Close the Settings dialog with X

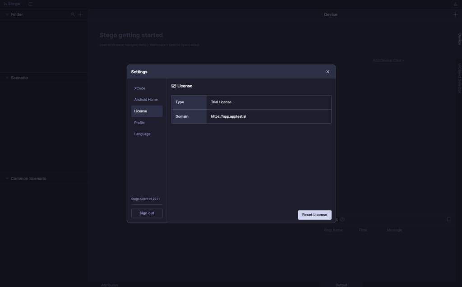point(328,72)
